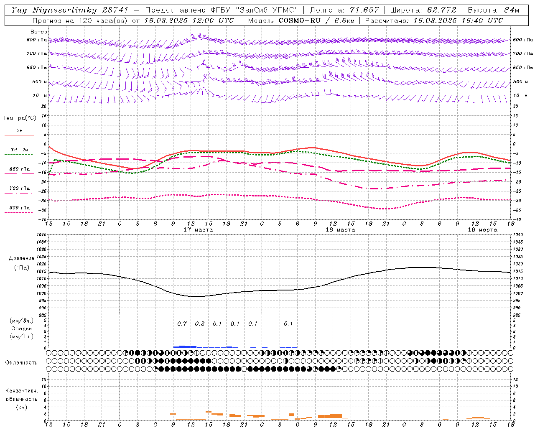Click the 18 марта date label
The image size is (535, 428).
[340, 230]
